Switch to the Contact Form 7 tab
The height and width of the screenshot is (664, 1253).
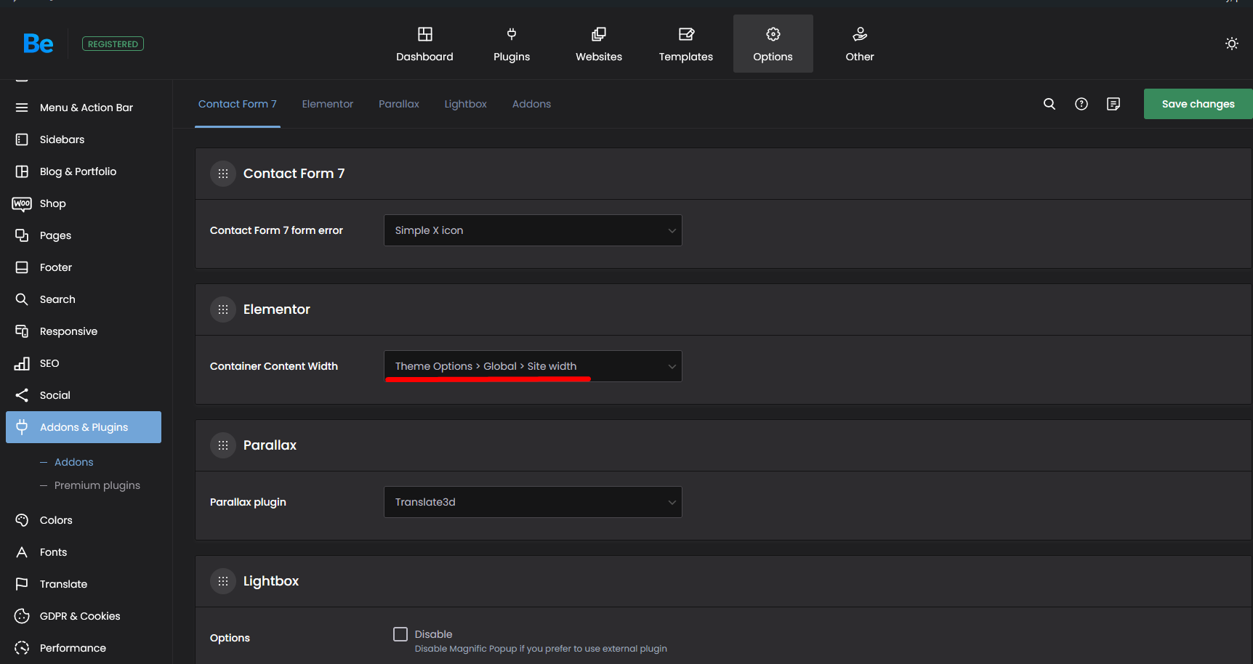pyautogui.click(x=238, y=104)
